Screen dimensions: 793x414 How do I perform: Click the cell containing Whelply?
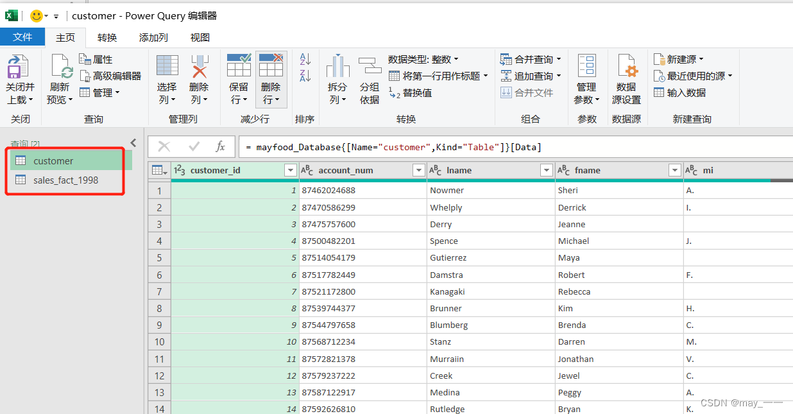coord(491,207)
